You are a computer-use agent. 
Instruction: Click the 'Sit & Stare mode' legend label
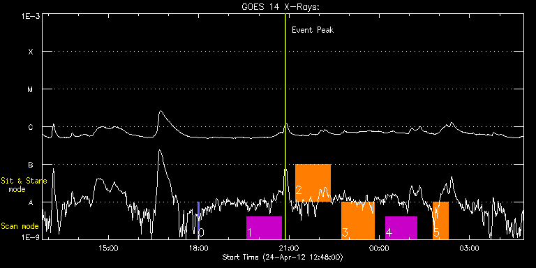pyautogui.click(x=24, y=184)
